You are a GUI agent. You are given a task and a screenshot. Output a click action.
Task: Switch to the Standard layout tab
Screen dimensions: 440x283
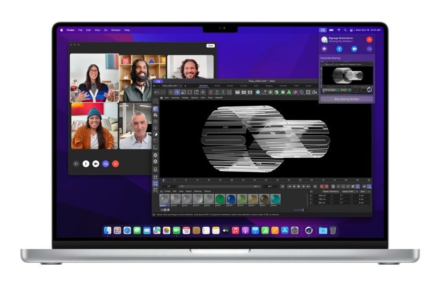tap(203, 86)
